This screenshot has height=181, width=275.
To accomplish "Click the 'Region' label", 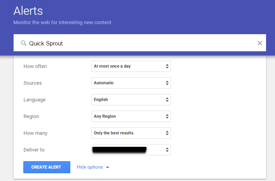I will pos(31,117).
